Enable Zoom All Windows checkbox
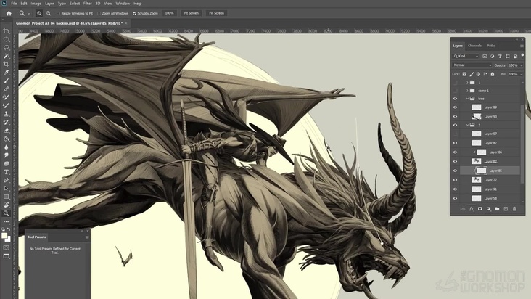 [x=99, y=14]
